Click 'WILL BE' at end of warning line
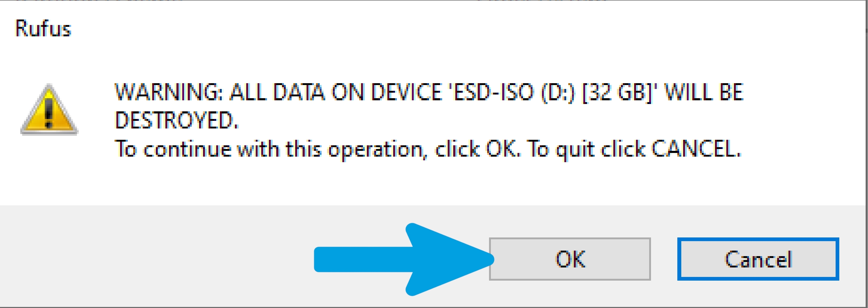This screenshot has width=868, height=308. [704, 92]
